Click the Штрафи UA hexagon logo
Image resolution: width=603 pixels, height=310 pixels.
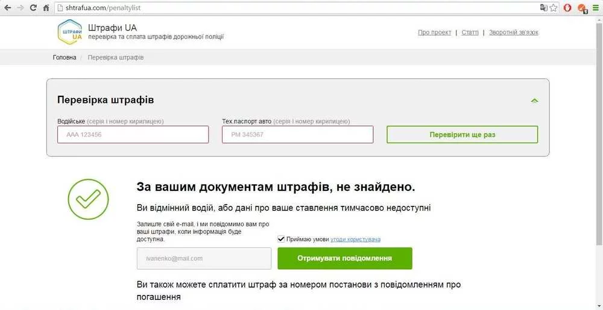coord(69,31)
